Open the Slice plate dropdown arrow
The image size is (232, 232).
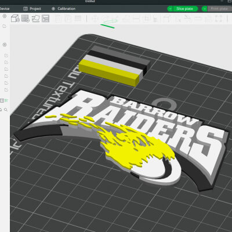[170, 9]
